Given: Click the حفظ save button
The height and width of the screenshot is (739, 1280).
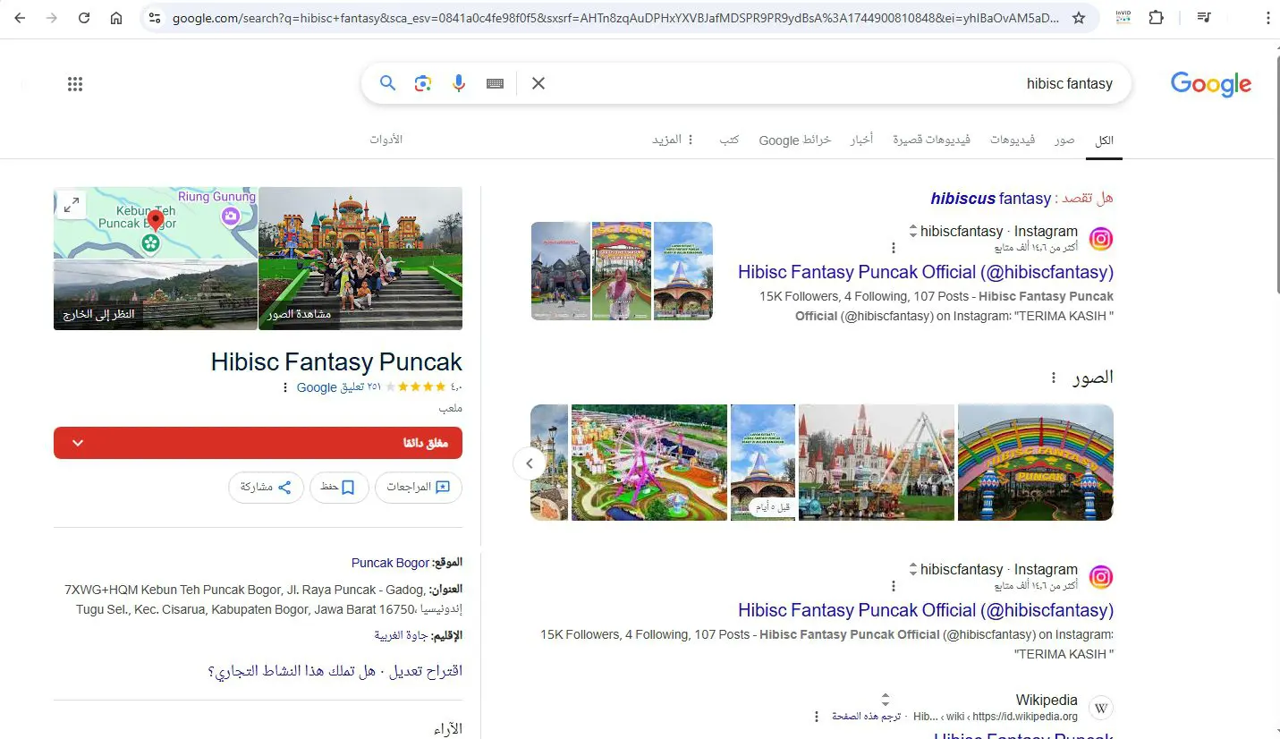Looking at the screenshot, I should pos(339,488).
